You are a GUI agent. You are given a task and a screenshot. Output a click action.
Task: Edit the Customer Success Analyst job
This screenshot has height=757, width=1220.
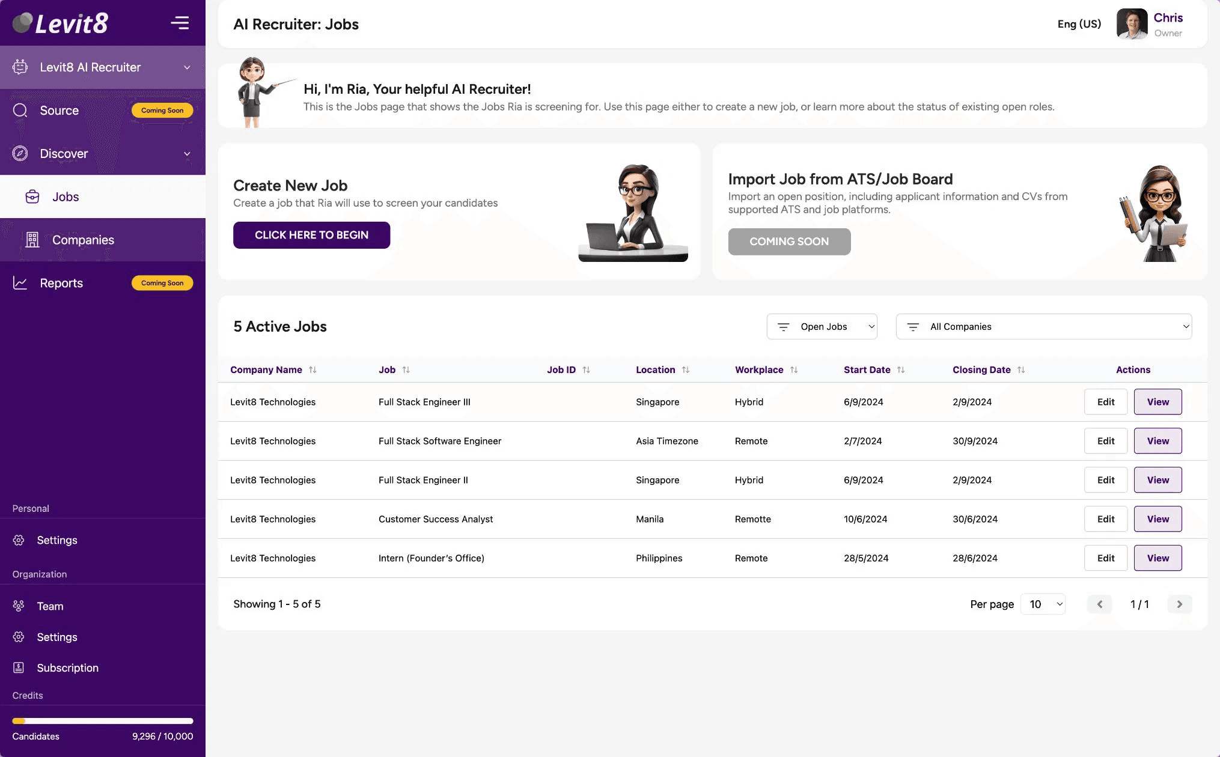pos(1106,519)
